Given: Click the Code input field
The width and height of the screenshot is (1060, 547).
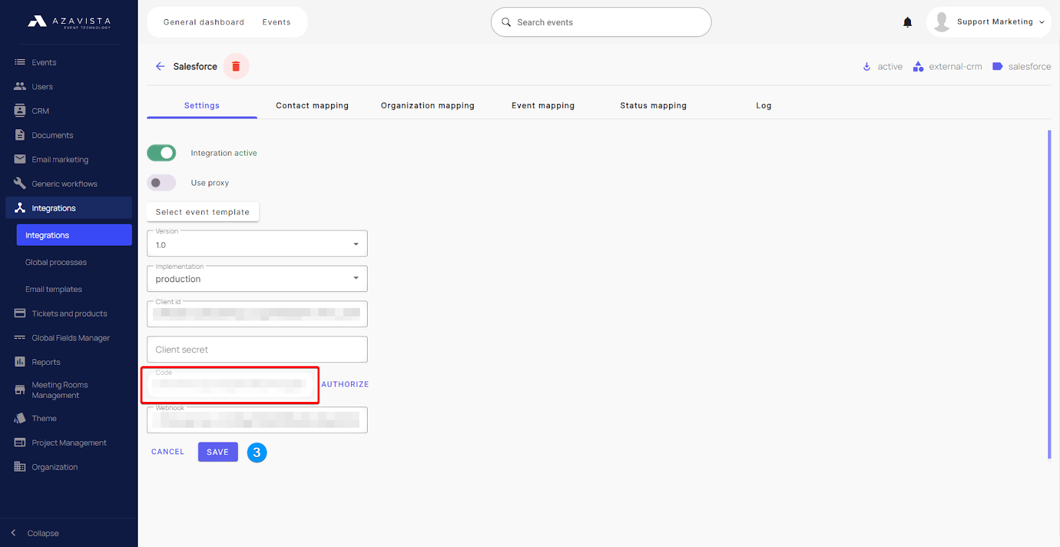Looking at the screenshot, I should click(230, 385).
